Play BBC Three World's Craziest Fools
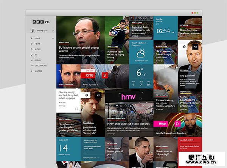The width and height of the screenshot is (227, 168). point(177,123)
